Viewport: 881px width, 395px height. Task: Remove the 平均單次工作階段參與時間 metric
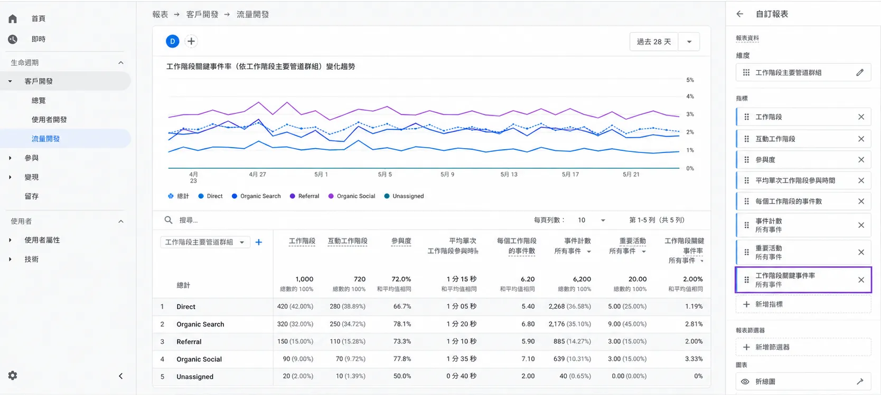coord(861,180)
